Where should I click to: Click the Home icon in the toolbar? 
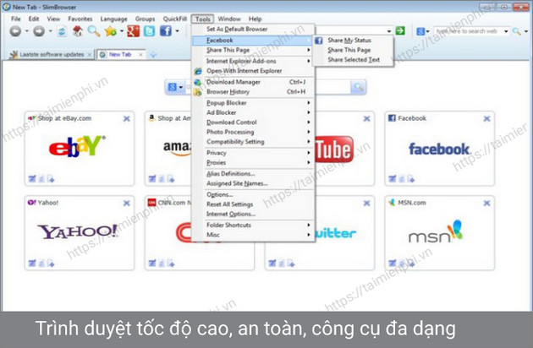77,31
